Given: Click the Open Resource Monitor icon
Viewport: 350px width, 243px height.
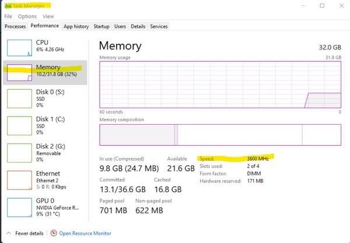Looking at the screenshot, I should click(54, 233).
